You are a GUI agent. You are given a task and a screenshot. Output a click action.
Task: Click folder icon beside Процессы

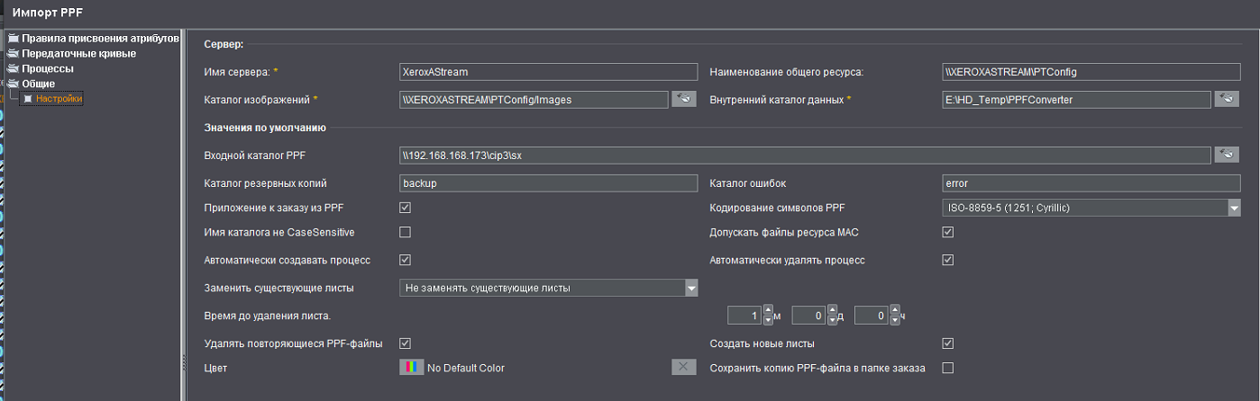pos(14,68)
